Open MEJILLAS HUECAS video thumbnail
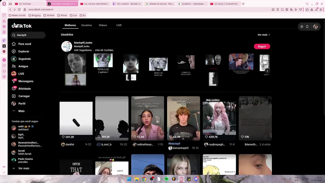The height and width of the screenshot is (183, 325). [158, 67]
